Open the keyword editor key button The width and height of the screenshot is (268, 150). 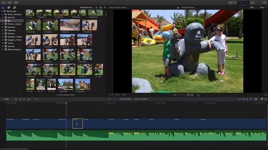[10, 2]
